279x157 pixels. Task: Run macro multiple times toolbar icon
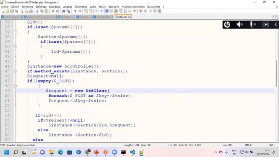click(x=155, y=11)
